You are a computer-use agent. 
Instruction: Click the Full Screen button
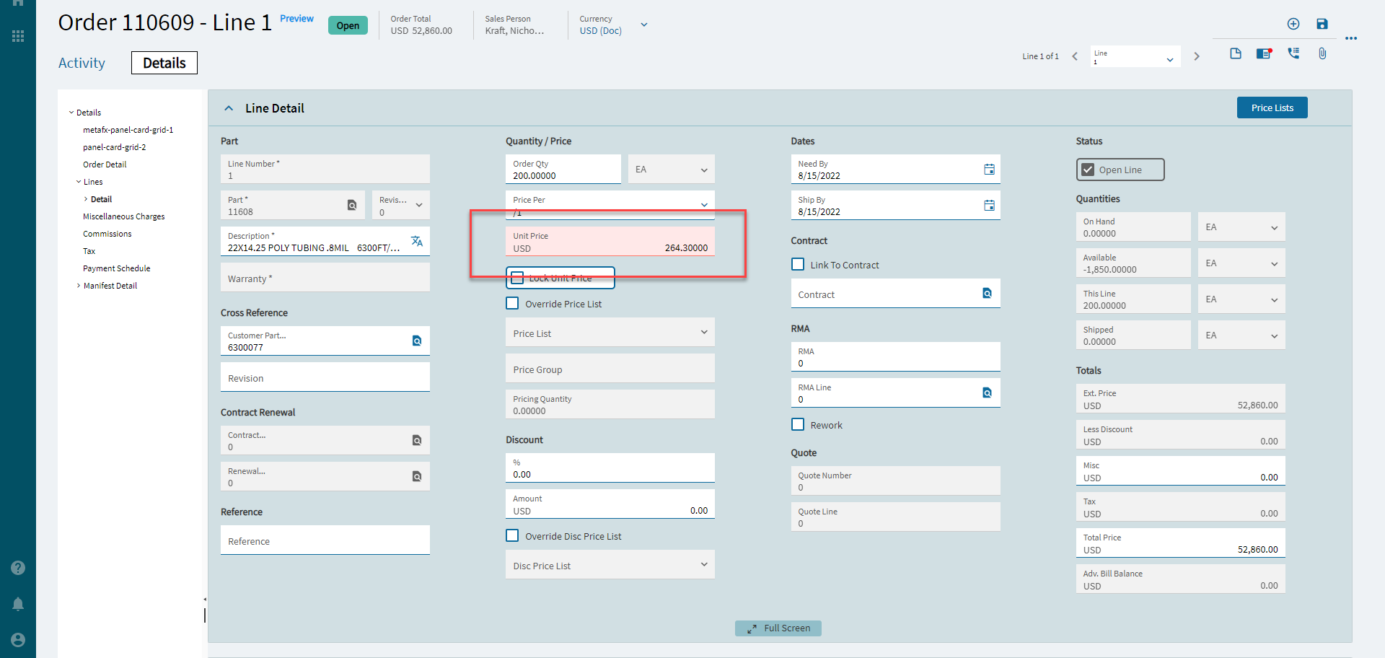[778, 628]
